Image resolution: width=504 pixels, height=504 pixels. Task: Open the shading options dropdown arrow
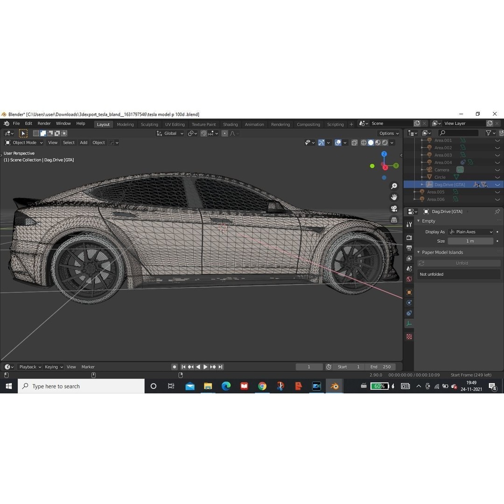[x=392, y=142]
